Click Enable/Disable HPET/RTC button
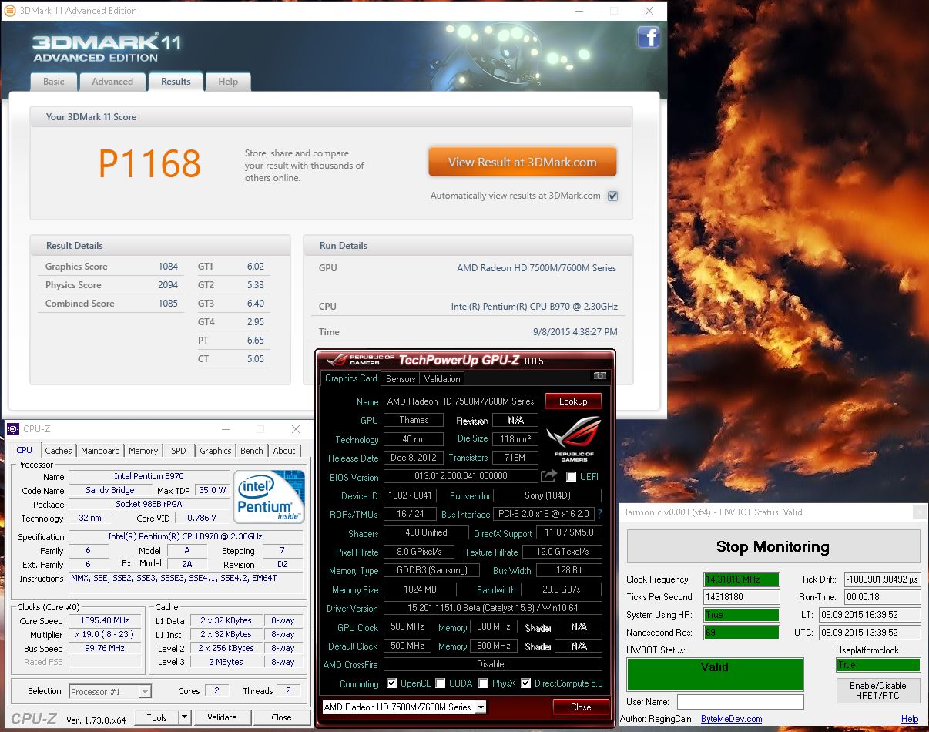The height and width of the screenshot is (732, 929). [x=878, y=690]
